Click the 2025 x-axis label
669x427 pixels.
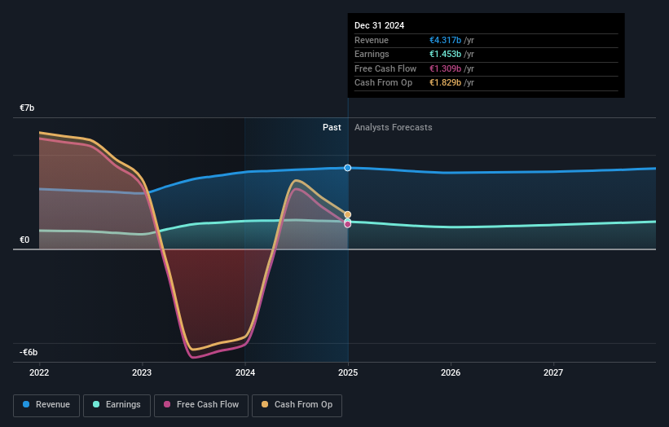348,372
